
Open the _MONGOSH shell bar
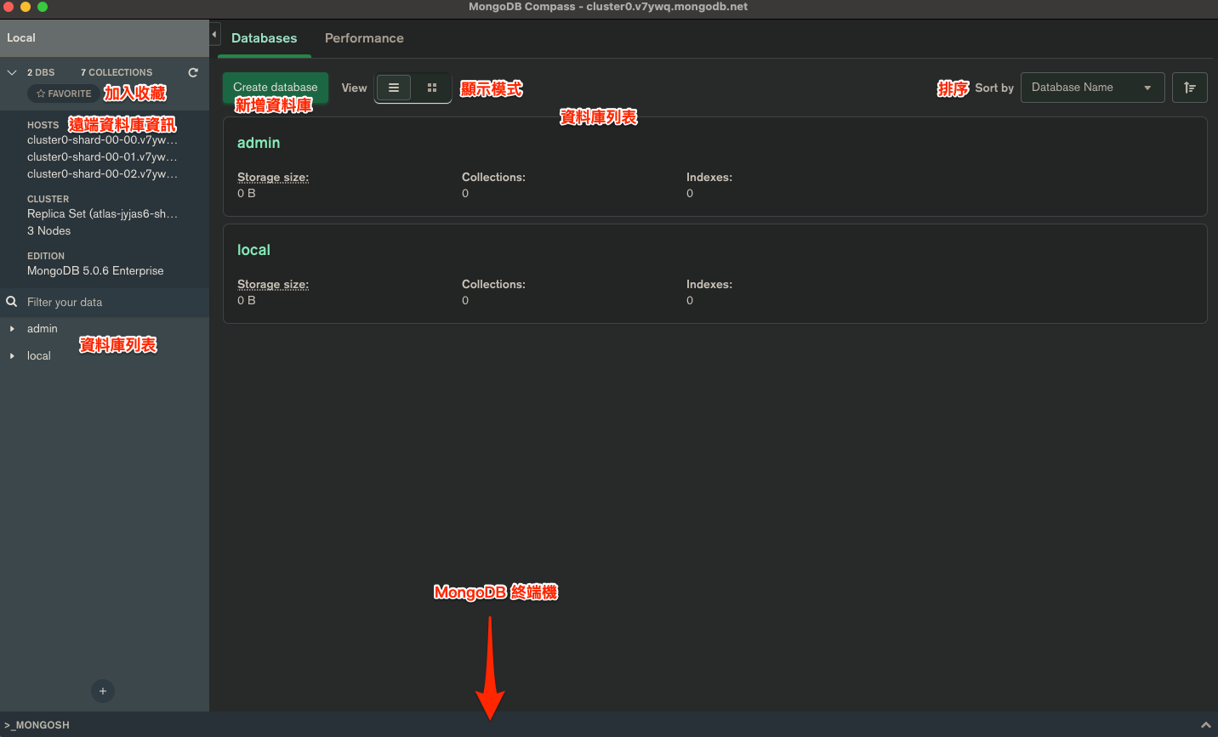38,725
